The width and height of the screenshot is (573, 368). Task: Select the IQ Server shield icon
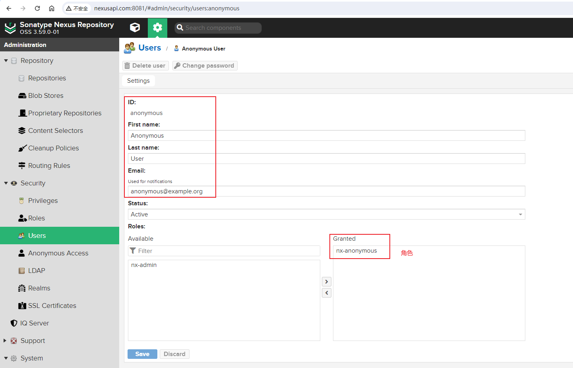(x=14, y=323)
